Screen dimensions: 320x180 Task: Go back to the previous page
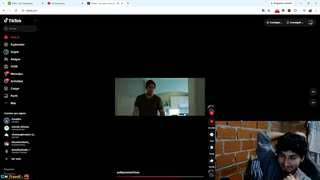pos(4,10)
